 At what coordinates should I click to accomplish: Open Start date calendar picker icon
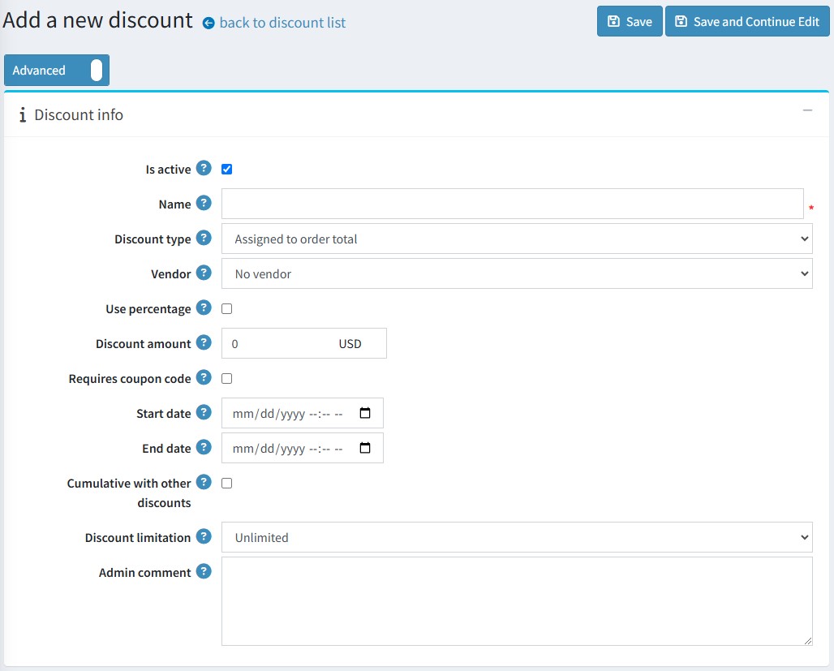365,413
